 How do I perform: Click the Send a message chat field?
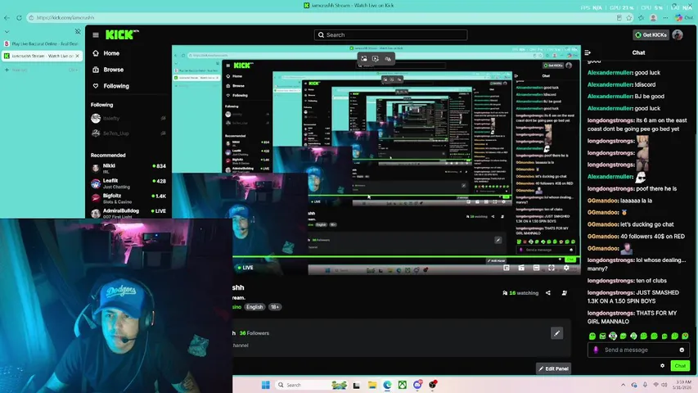coord(638,350)
